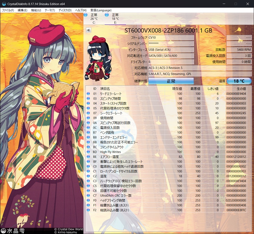
Task: Click status dot for 03 スピンアップ時間
Action: (x=88, y=98)
